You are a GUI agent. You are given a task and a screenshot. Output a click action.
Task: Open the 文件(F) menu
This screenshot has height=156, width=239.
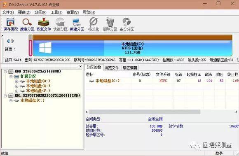[8, 12]
